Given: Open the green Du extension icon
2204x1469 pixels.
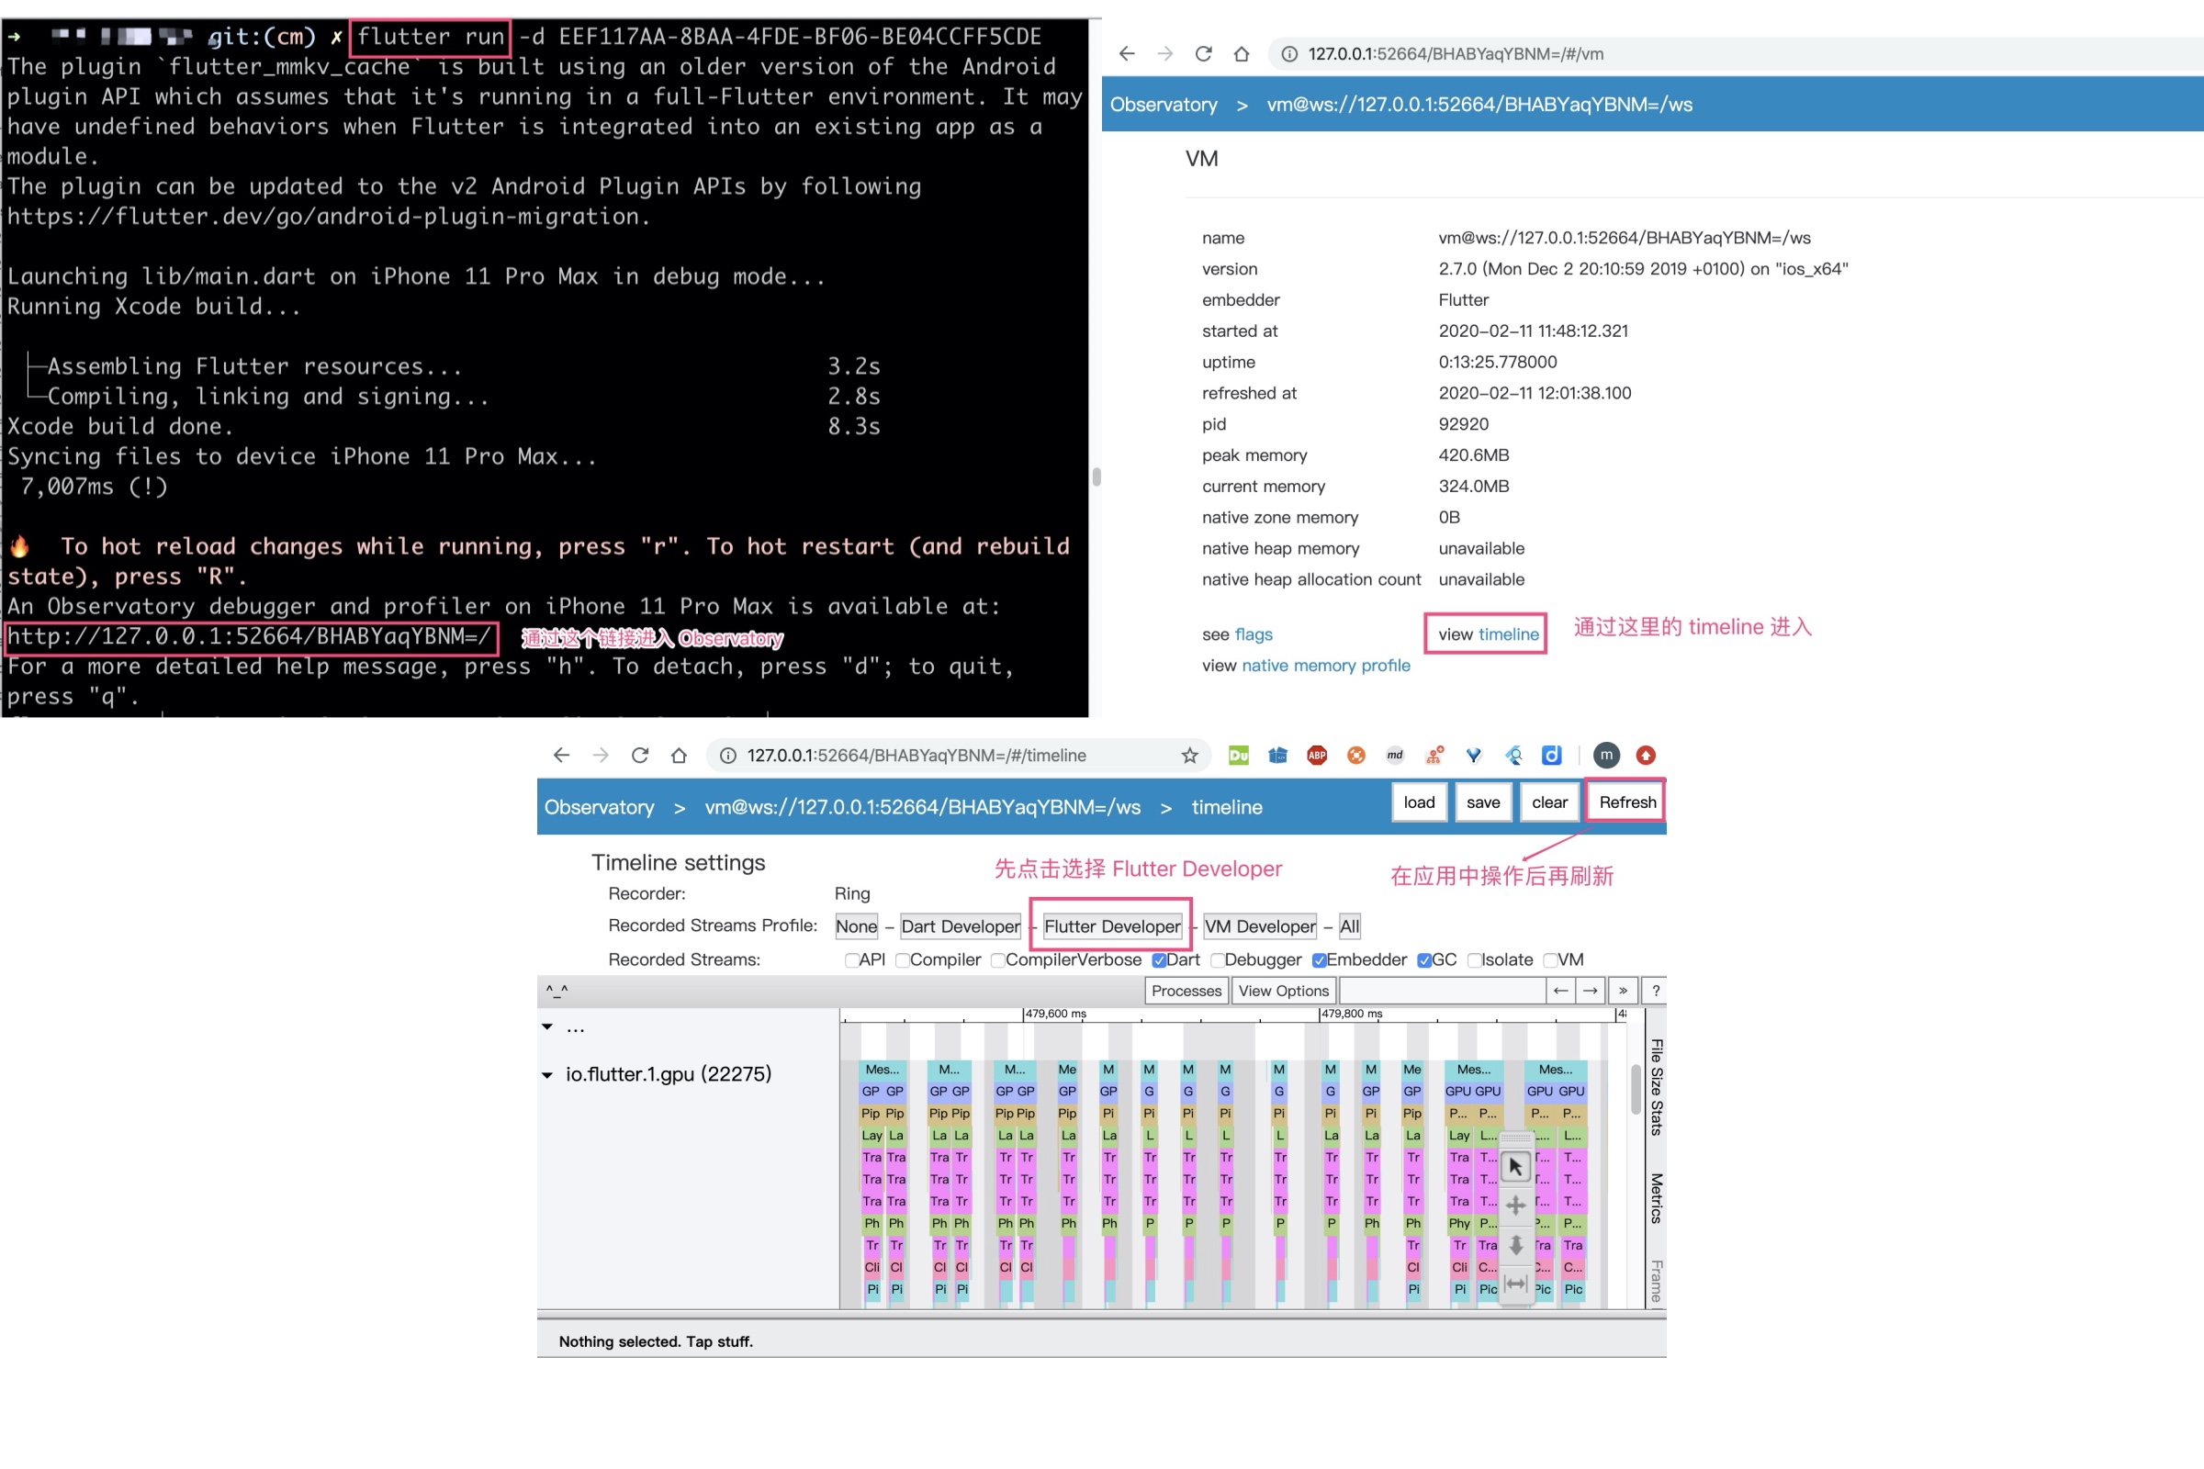Looking at the screenshot, I should pyautogui.click(x=1238, y=755).
